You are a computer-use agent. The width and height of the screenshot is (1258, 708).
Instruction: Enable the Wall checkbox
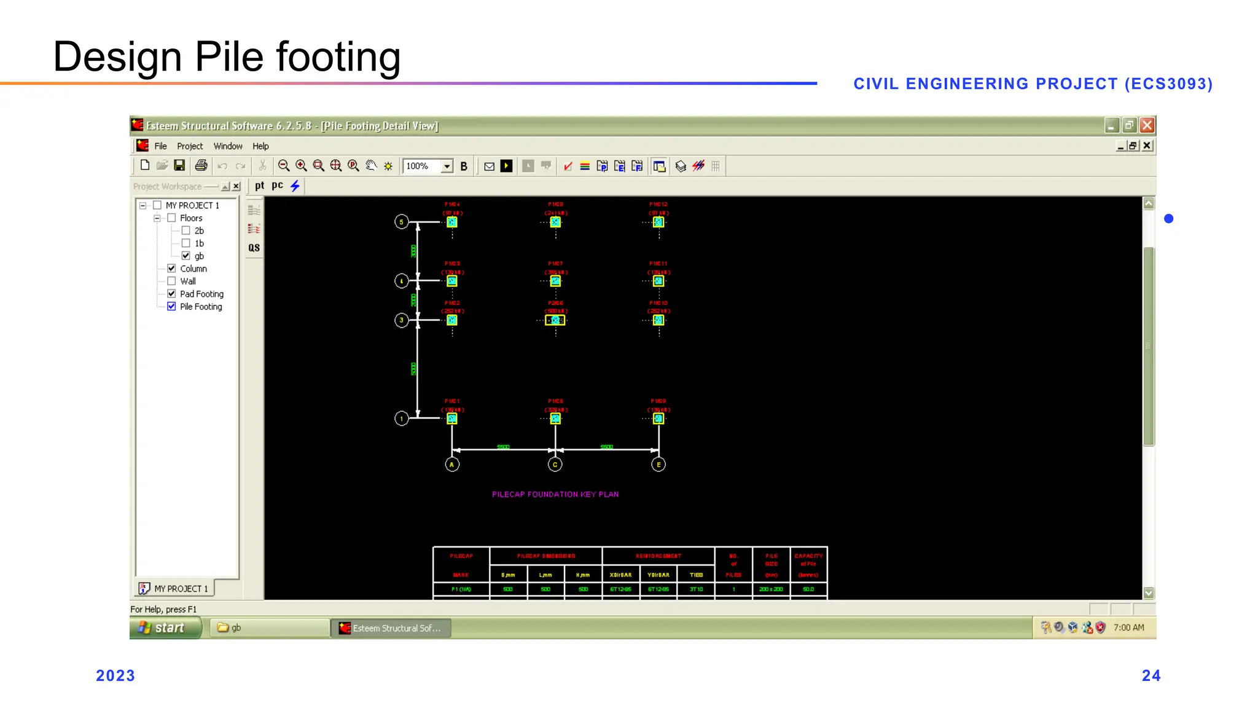(171, 281)
